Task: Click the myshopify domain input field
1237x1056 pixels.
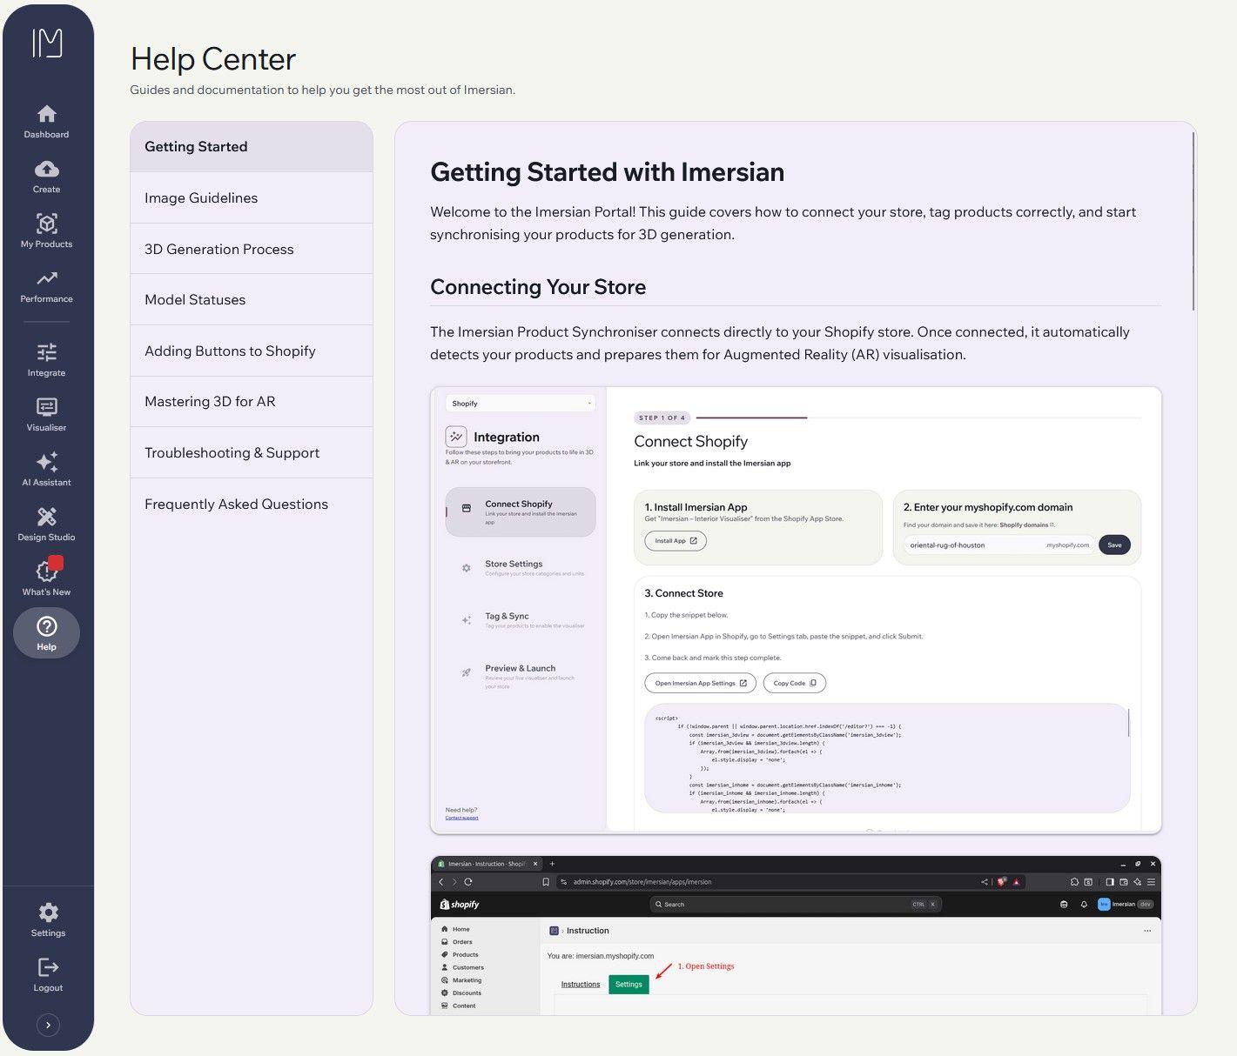Action: (999, 545)
